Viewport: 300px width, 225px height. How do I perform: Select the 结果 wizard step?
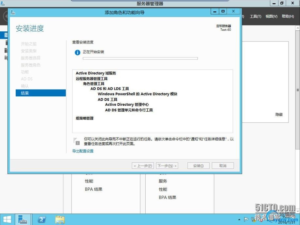41,93
